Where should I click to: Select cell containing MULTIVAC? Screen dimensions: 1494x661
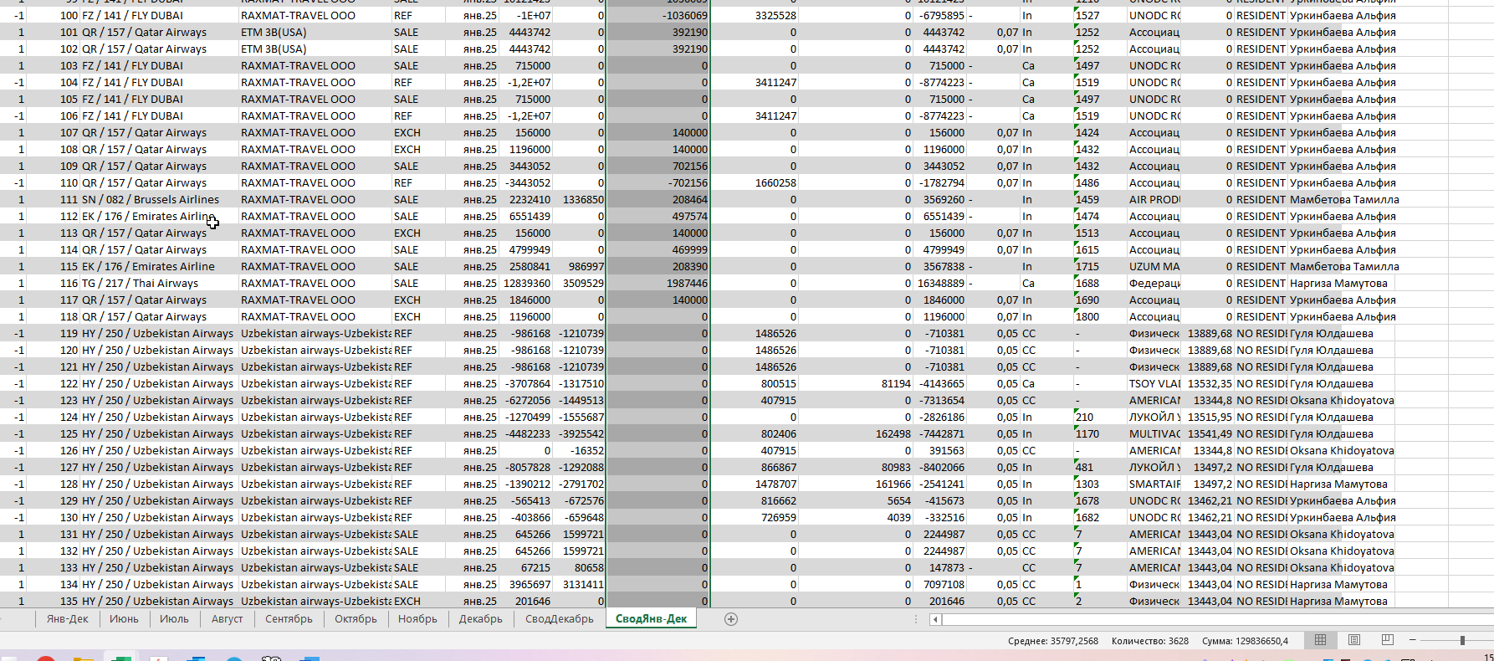(1154, 433)
